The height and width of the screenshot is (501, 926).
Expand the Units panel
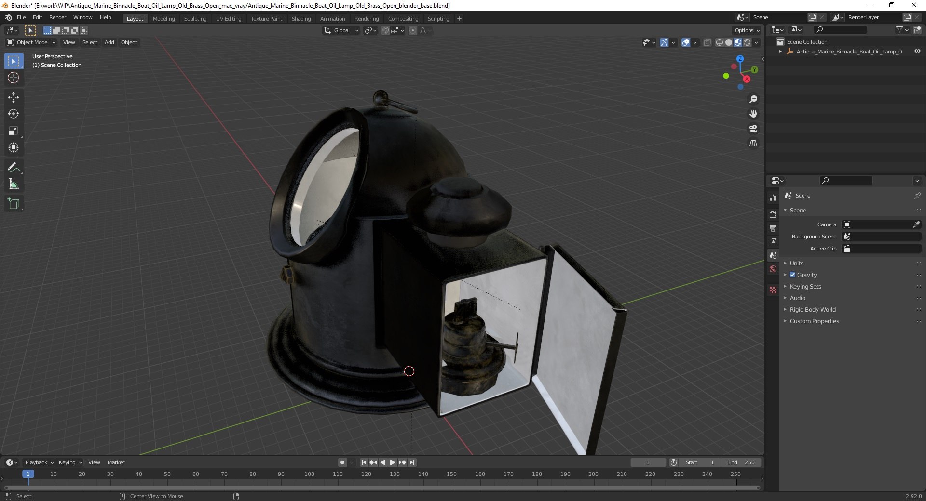click(796, 263)
